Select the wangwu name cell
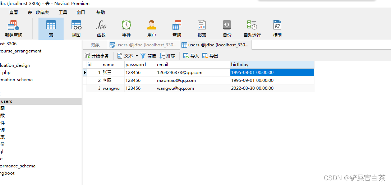 113,88
